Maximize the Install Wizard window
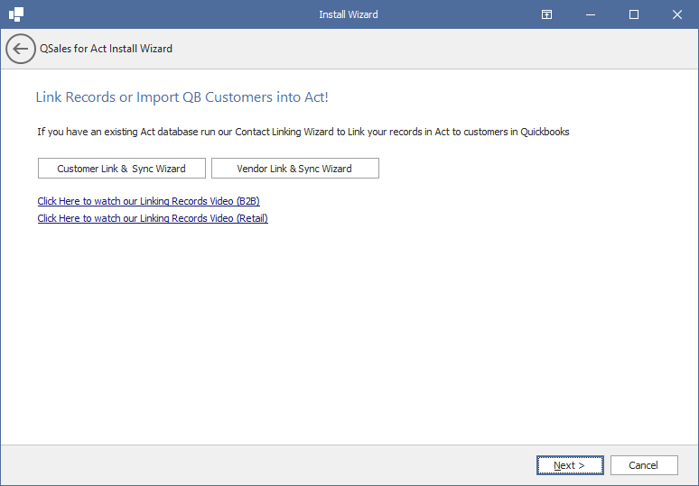This screenshot has width=699, height=486. click(x=633, y=14)
